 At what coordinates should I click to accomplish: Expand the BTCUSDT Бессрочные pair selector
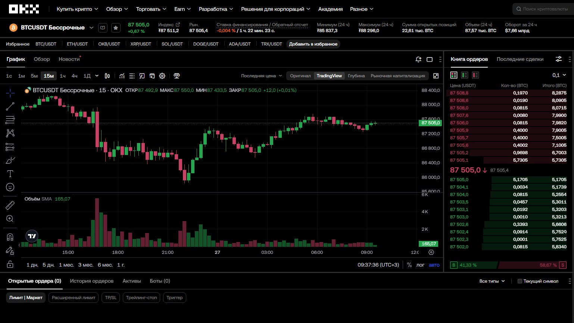[91, 28]
